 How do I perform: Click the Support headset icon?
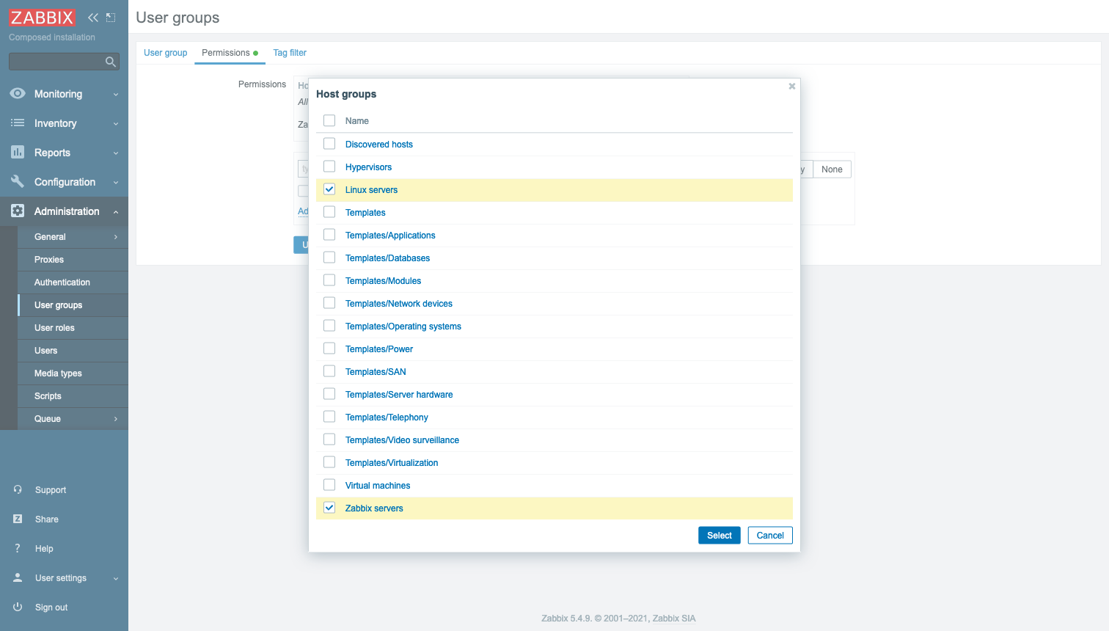coord(18,489)
